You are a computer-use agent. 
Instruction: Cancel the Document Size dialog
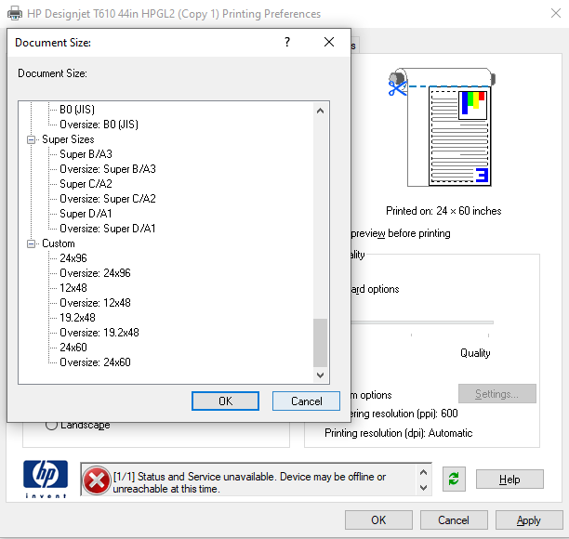point(306,401)
